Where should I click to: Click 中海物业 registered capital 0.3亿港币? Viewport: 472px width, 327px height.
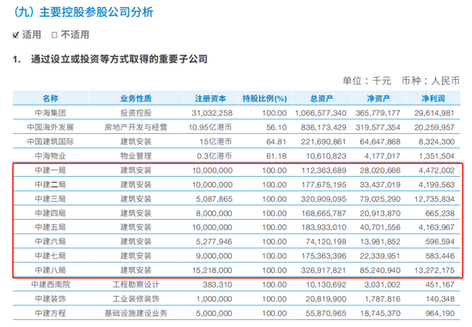pyautogui.click(x=215, y=156)
